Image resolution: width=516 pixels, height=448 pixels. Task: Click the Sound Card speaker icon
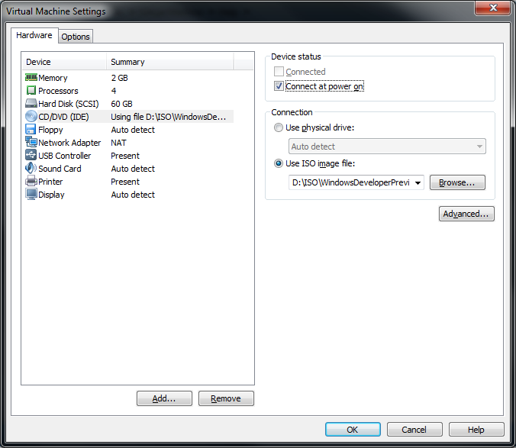31,168
